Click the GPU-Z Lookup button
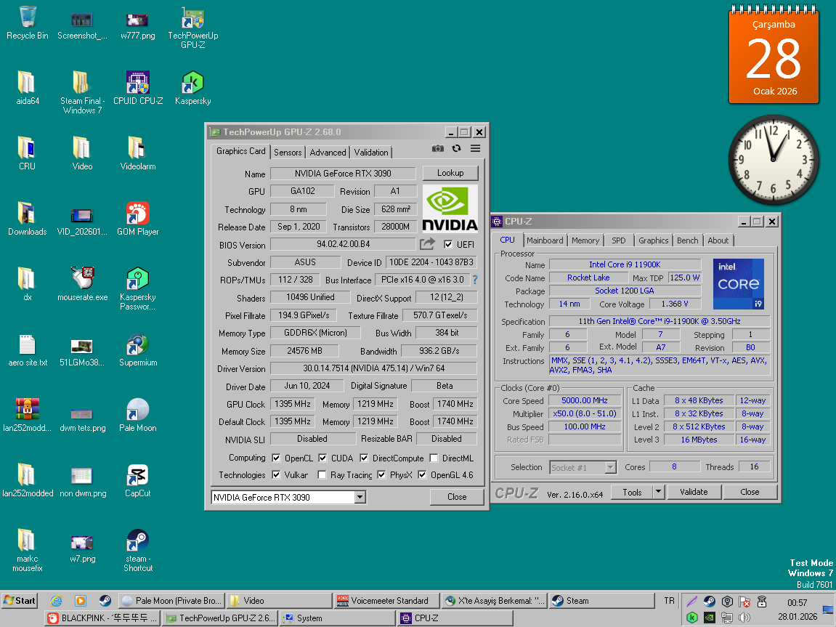The image size is (836, 627). (450, 173)
